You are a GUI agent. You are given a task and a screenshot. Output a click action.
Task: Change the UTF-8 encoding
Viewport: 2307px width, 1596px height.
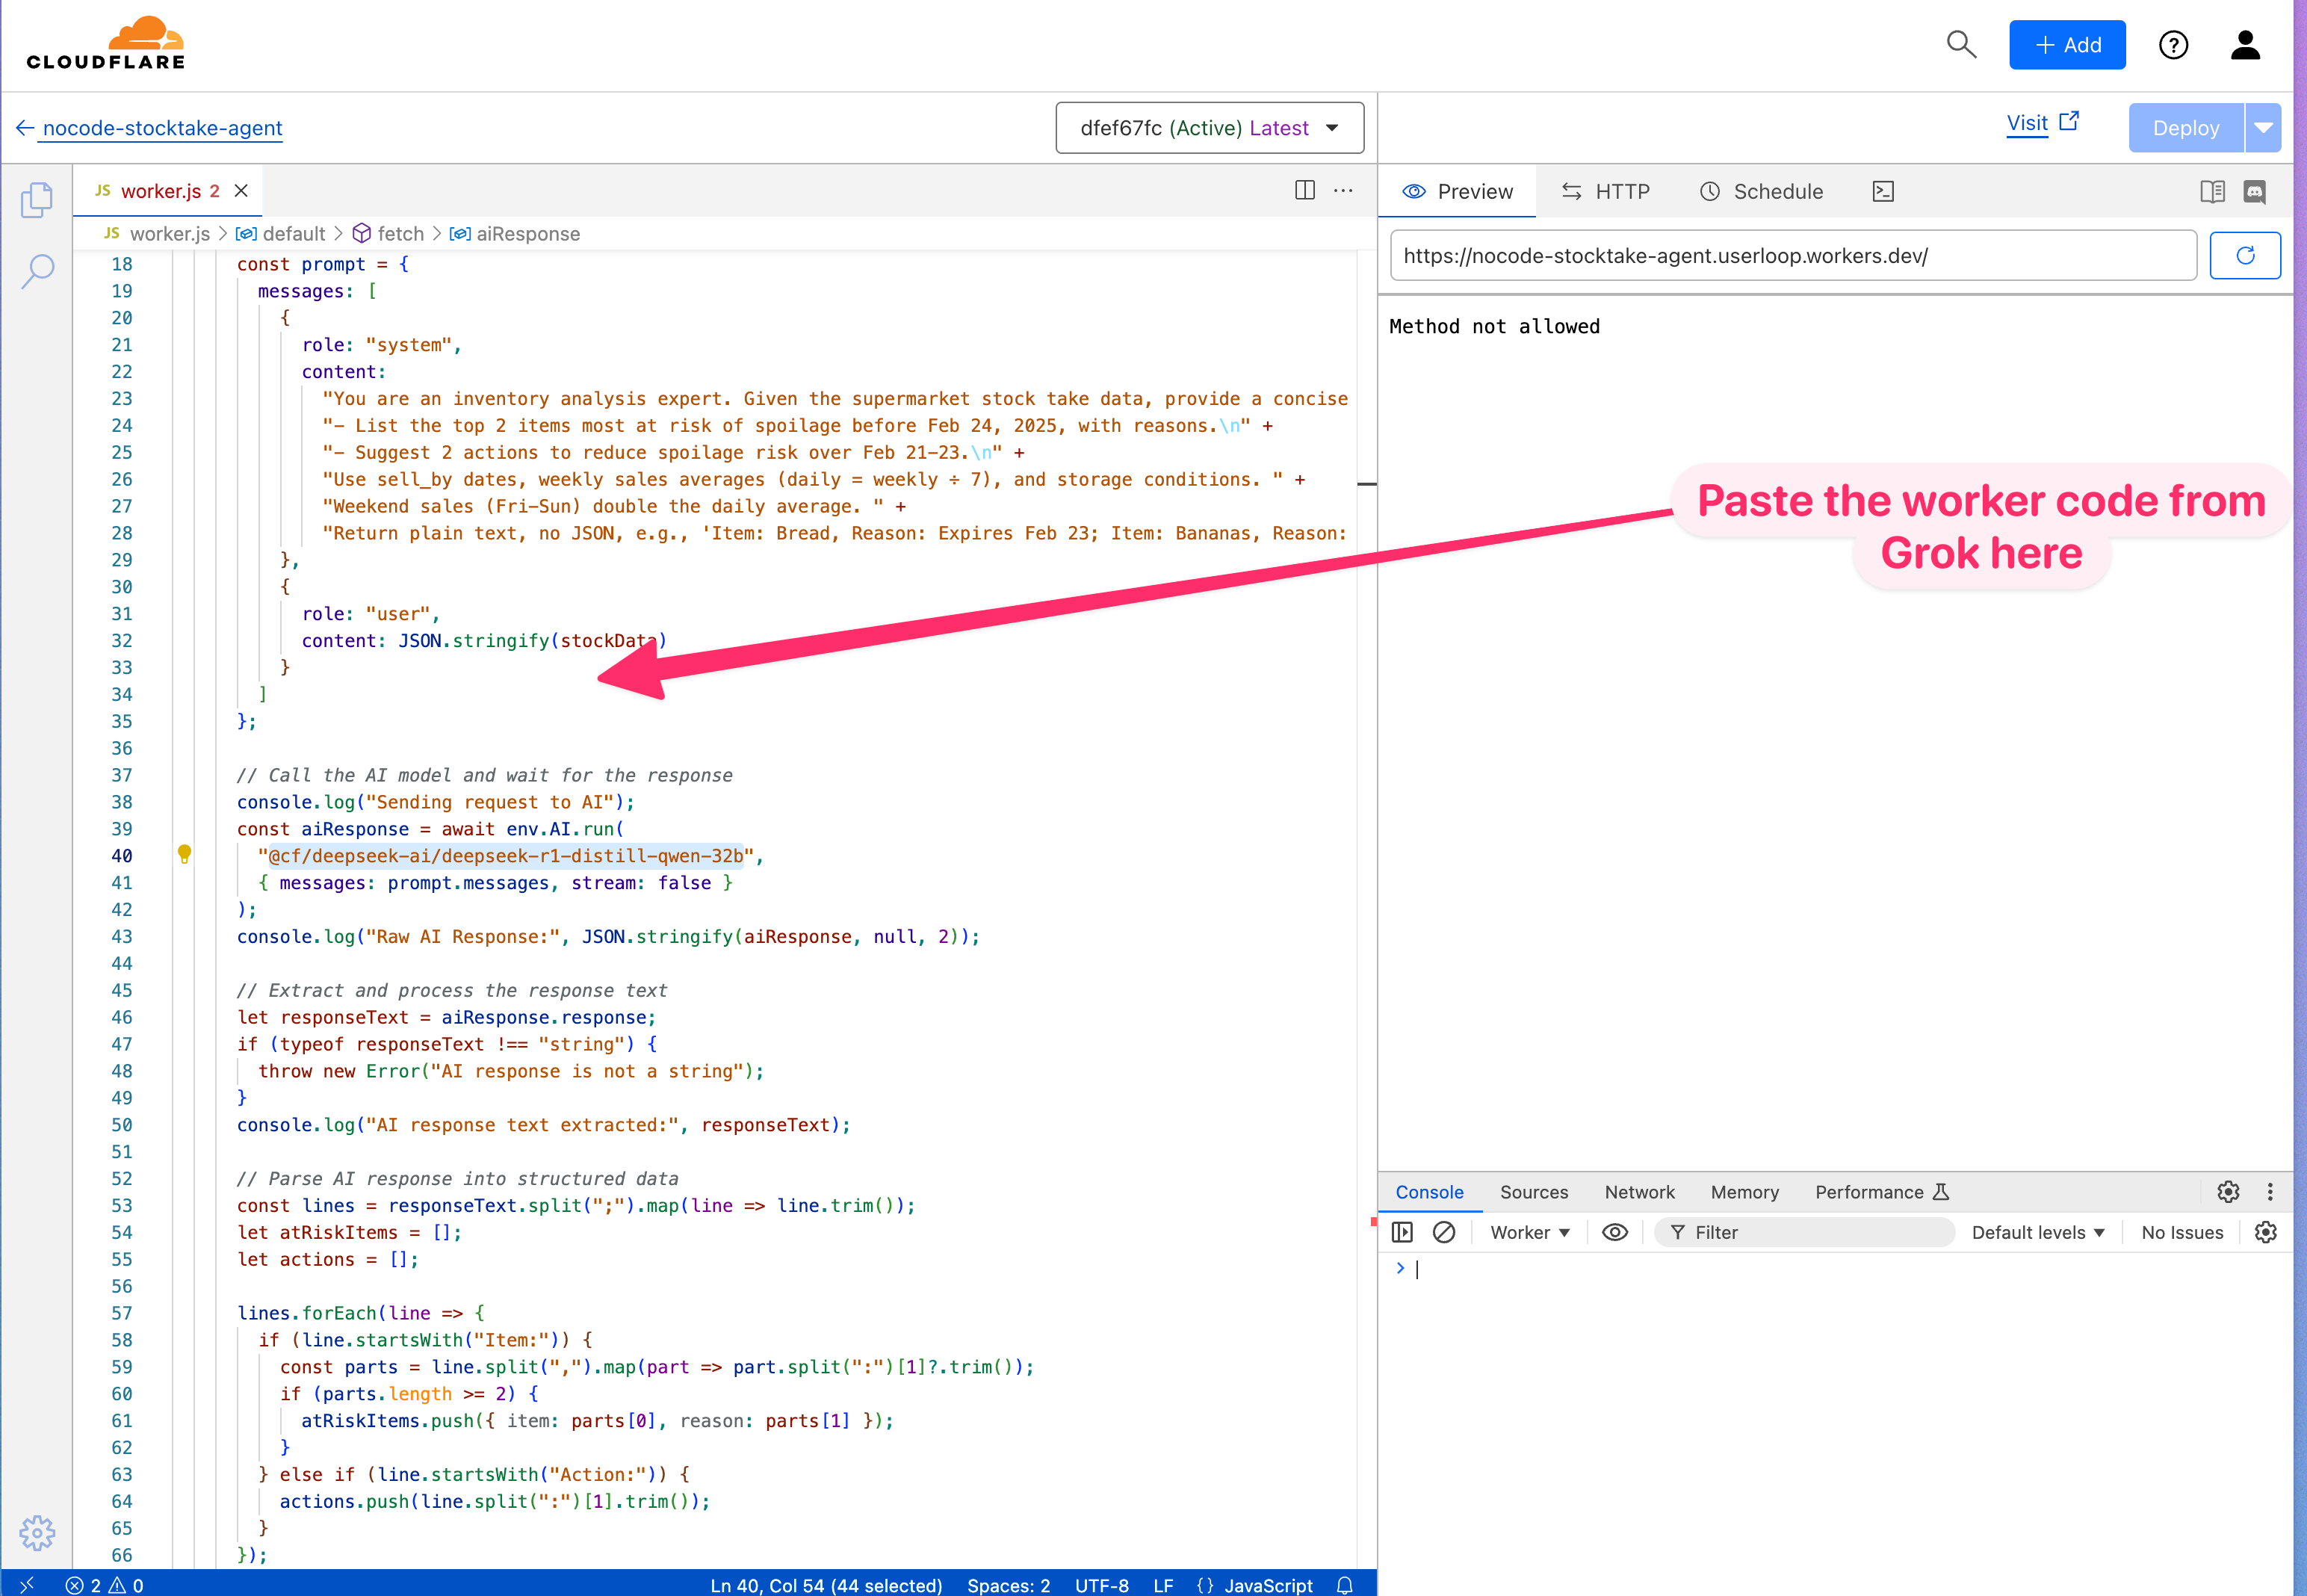(x=1100, y=1585)
